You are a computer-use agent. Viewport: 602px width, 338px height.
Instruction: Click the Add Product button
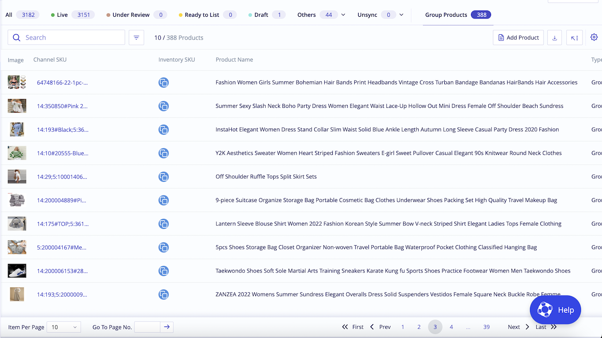point(518,38)
